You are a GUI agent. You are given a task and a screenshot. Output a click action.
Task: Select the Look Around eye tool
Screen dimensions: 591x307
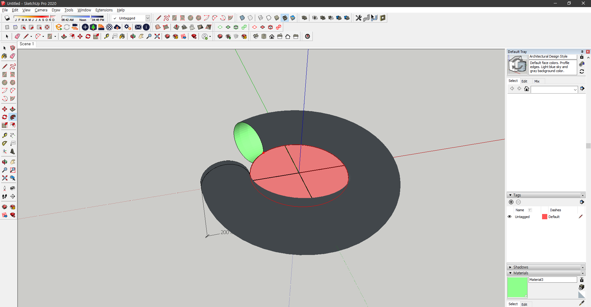13,188
